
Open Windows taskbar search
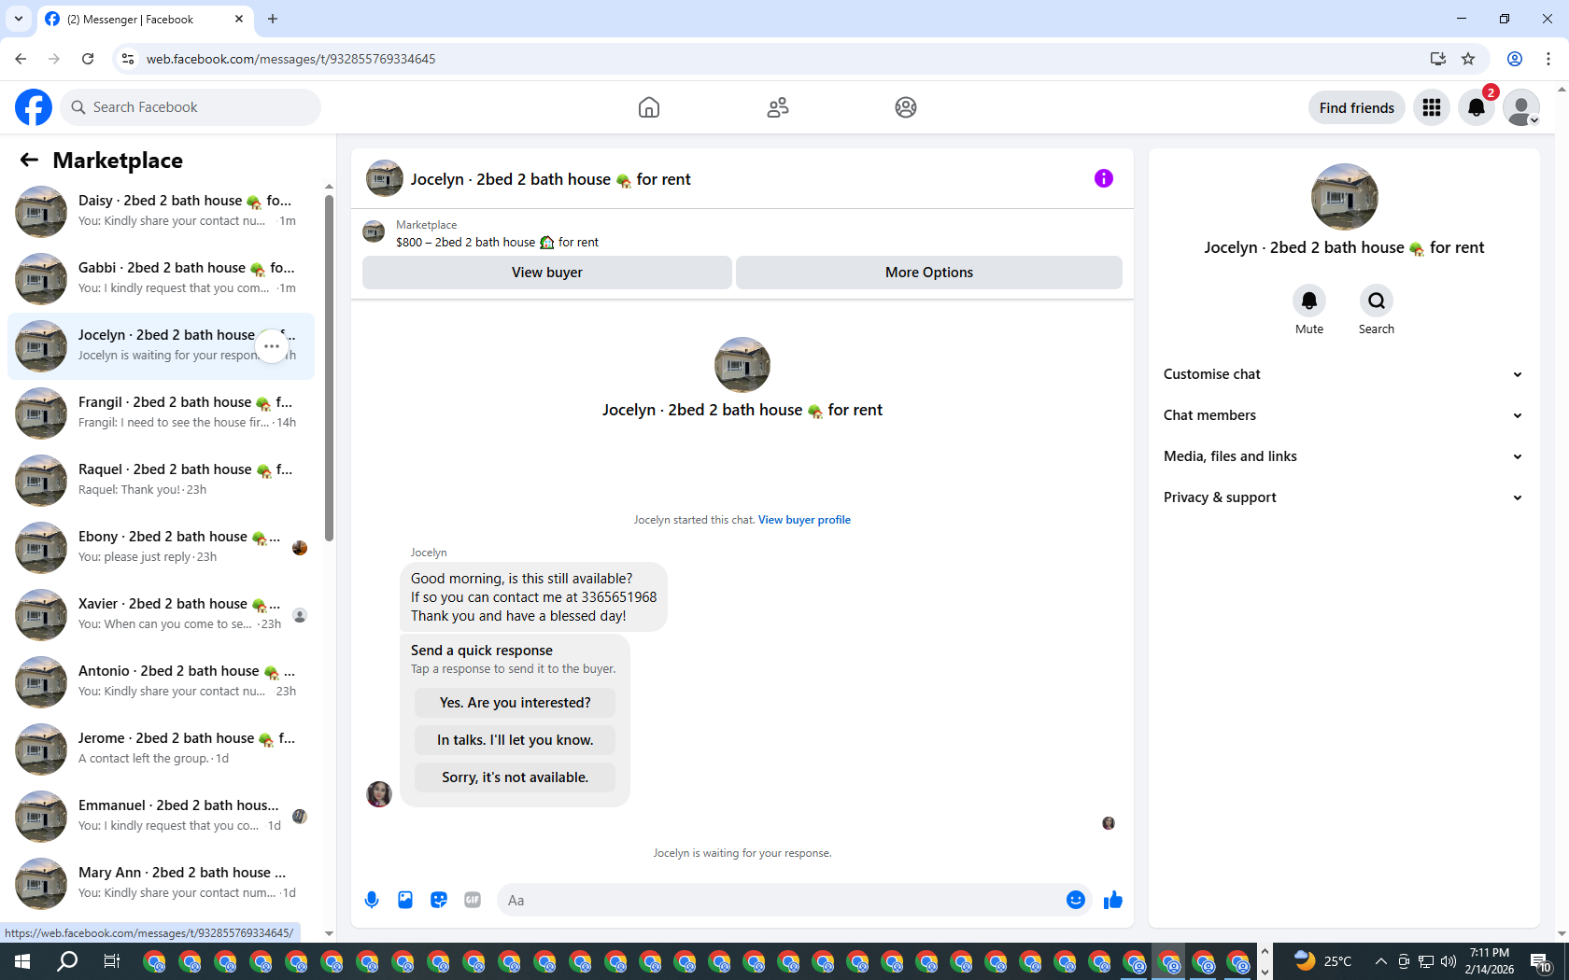point(67,961)
